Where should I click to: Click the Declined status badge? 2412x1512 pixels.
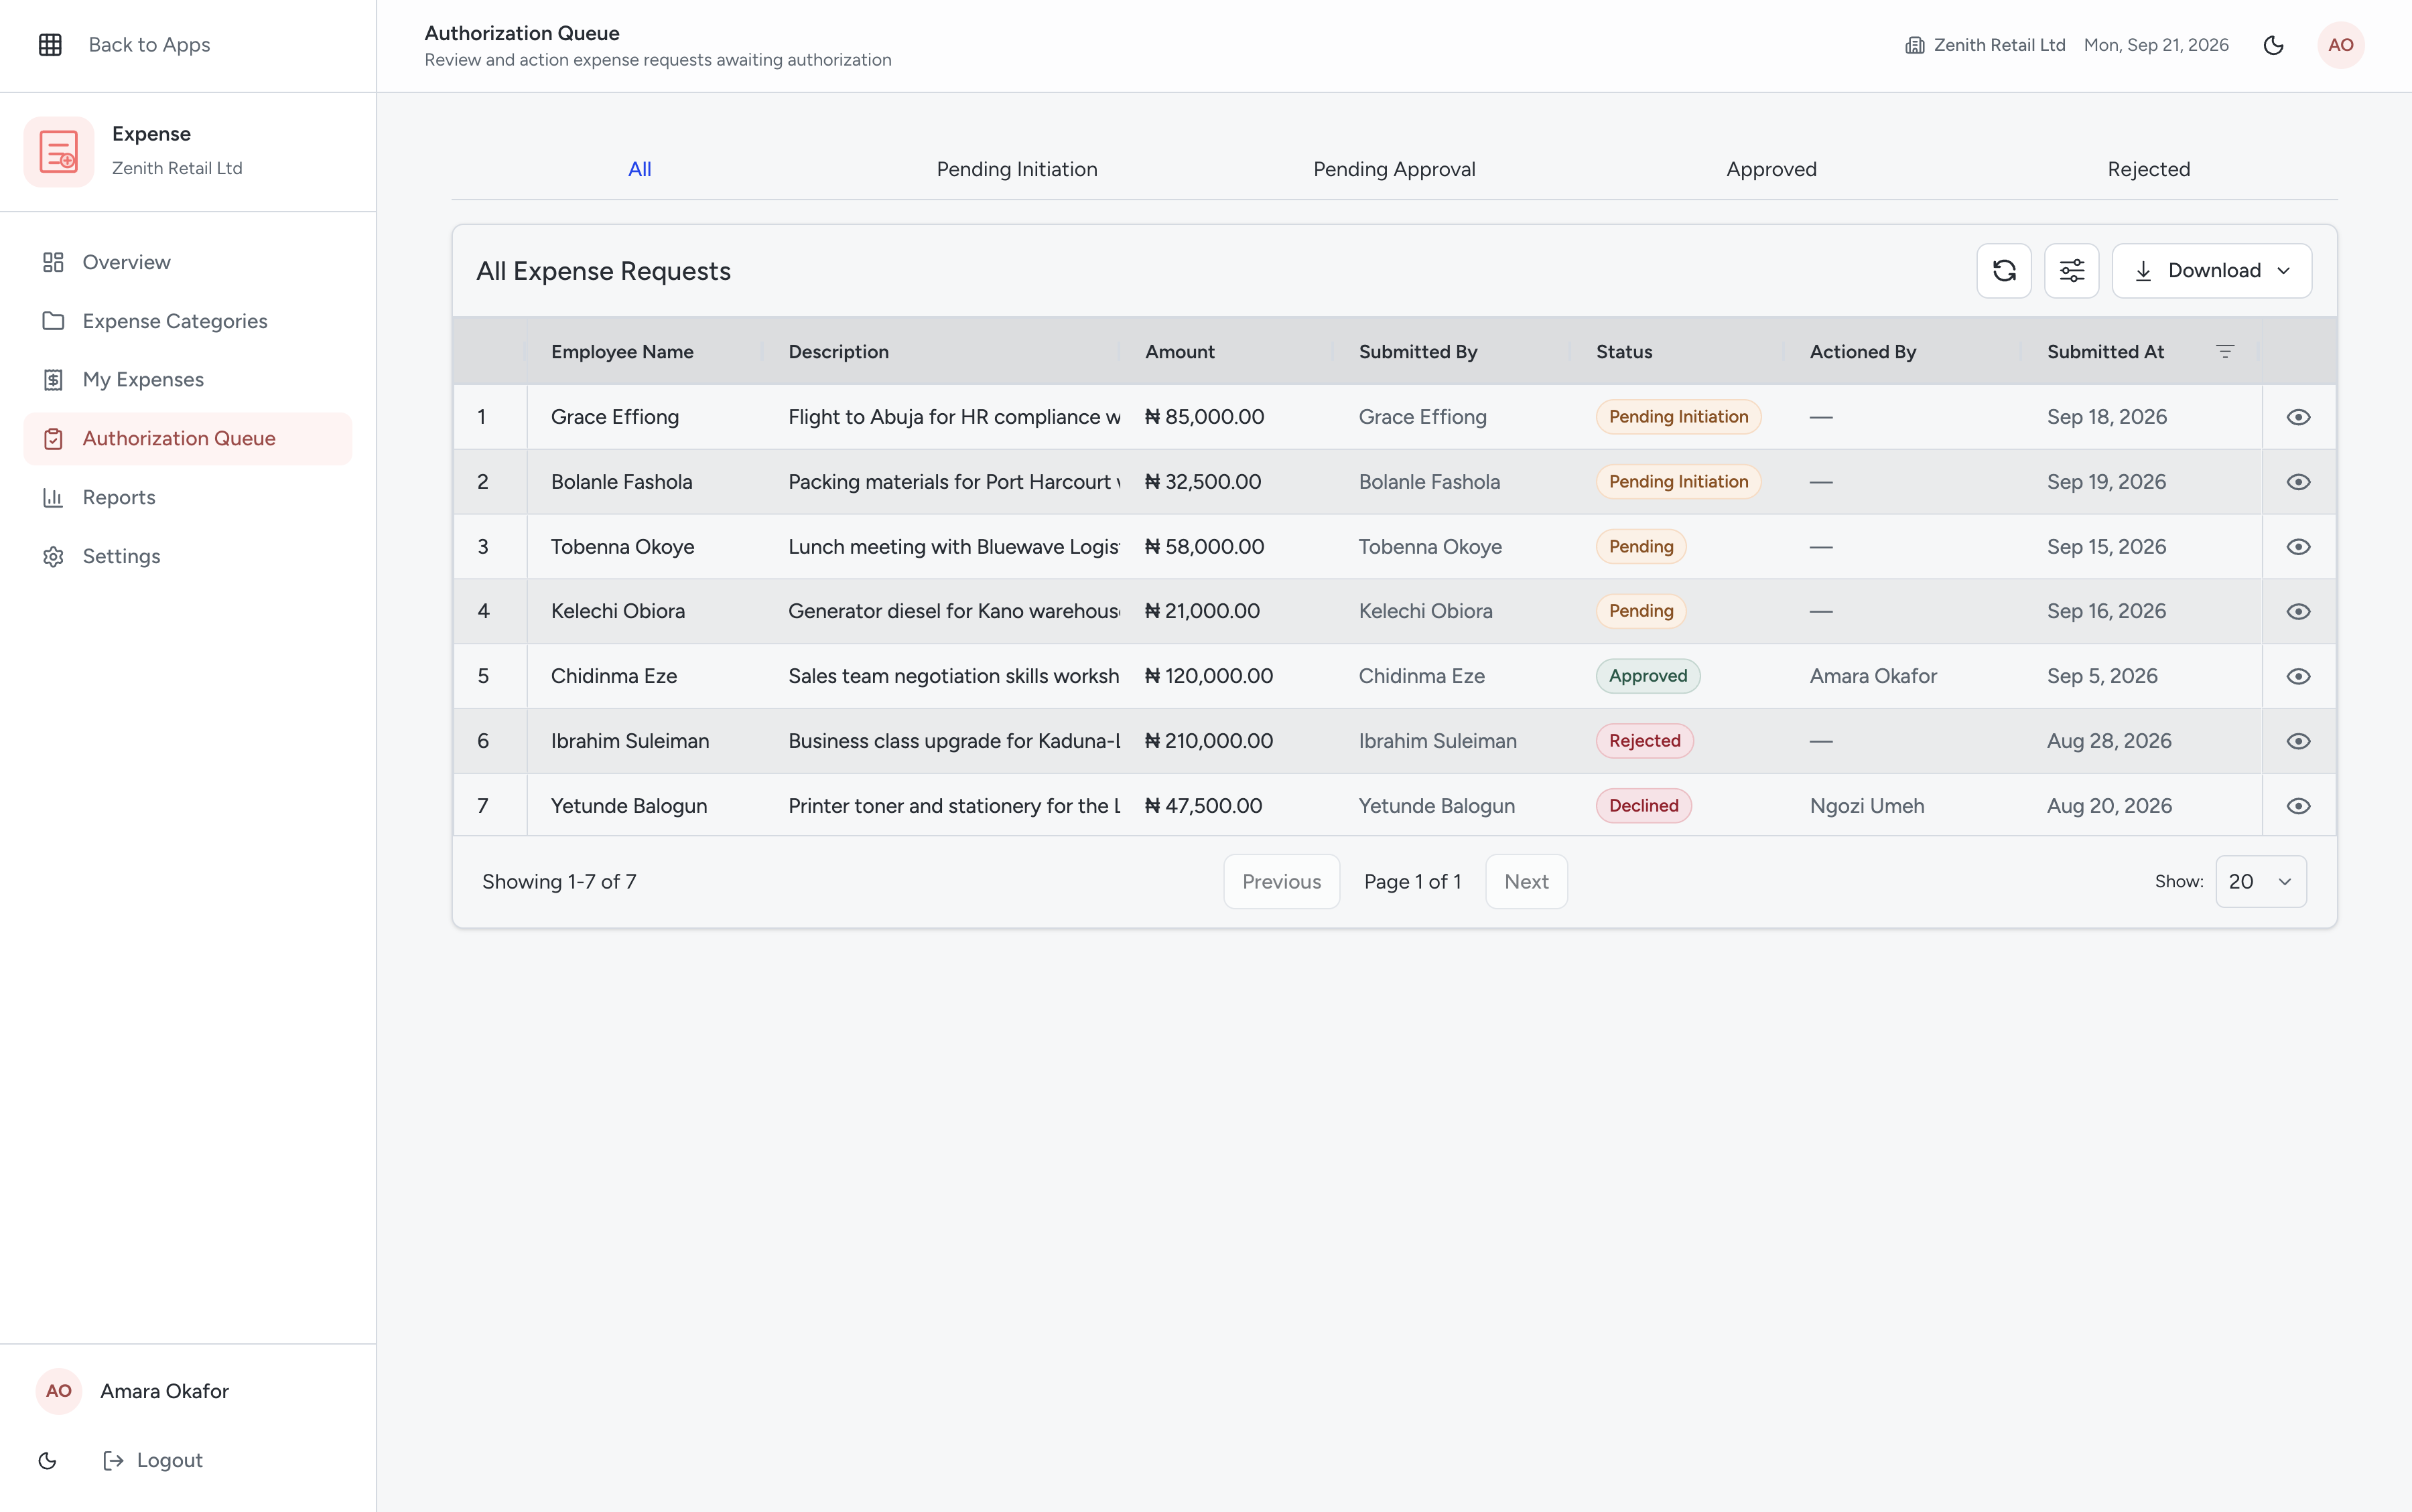pos(1644,806)
